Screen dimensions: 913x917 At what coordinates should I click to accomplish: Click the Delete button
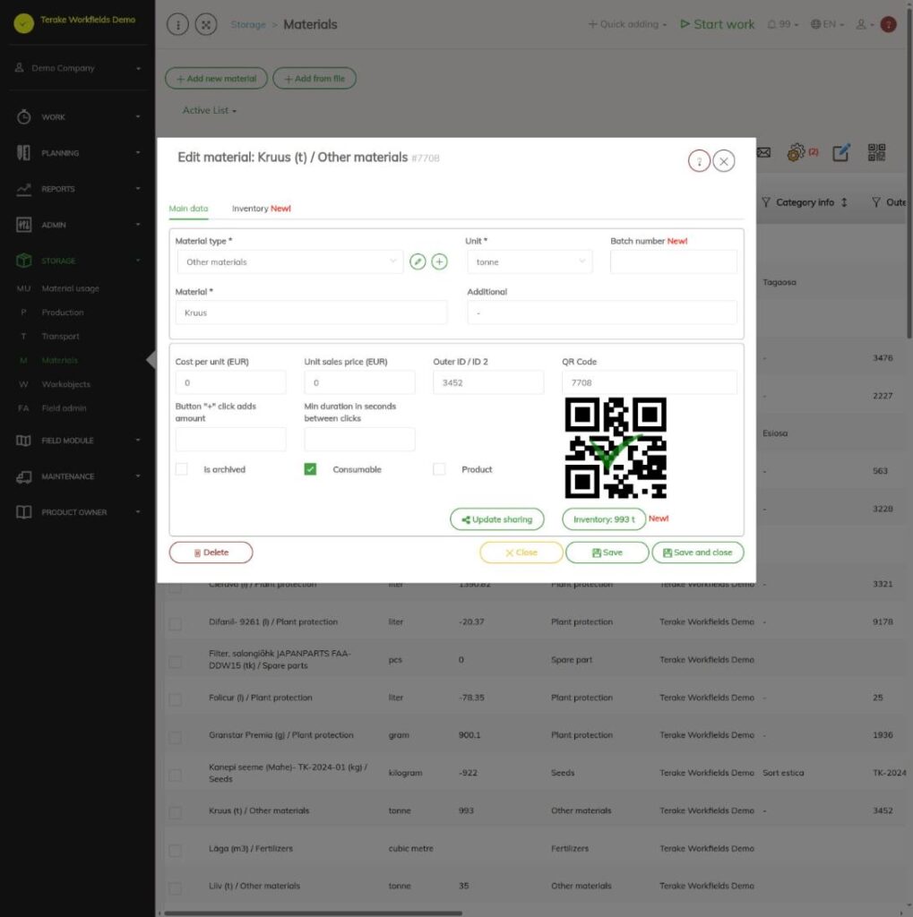click(x=211, y=552)
